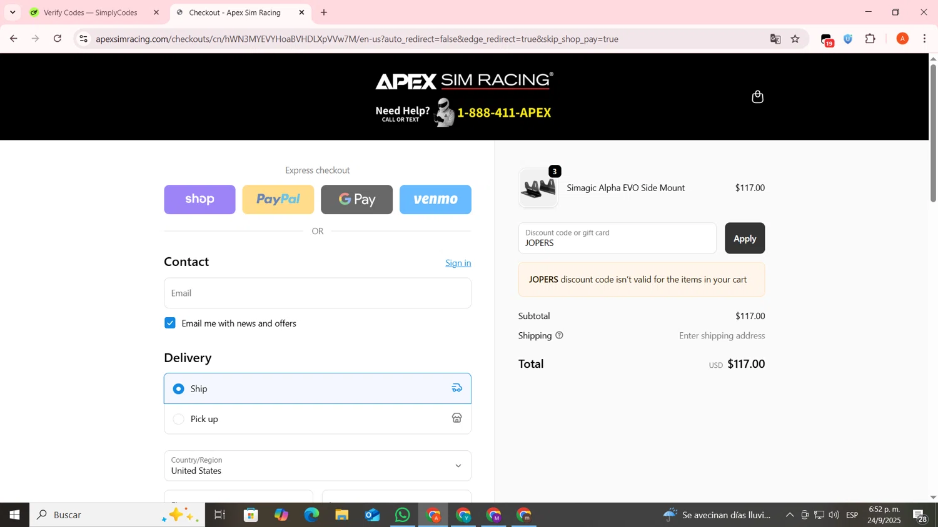Open the clock showing 6:52 p. m.

click(884, 515)
